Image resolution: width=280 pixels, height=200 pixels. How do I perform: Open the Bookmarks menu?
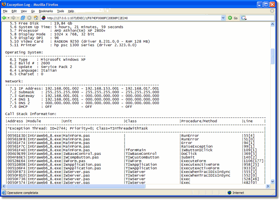46,11
